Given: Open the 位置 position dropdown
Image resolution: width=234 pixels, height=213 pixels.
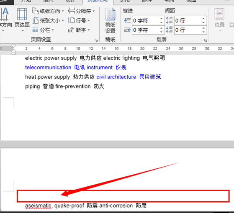Looking at the screenshot, I should tap(219, 20).
